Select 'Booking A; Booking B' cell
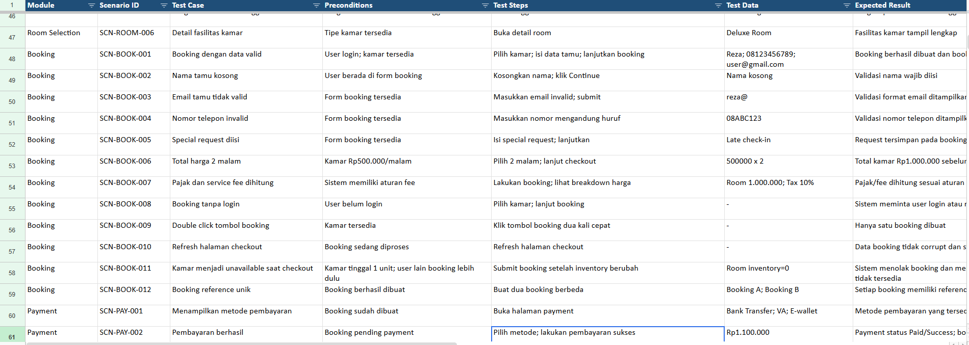Screen dimensions: 969x345 click(x=788, y=295)
